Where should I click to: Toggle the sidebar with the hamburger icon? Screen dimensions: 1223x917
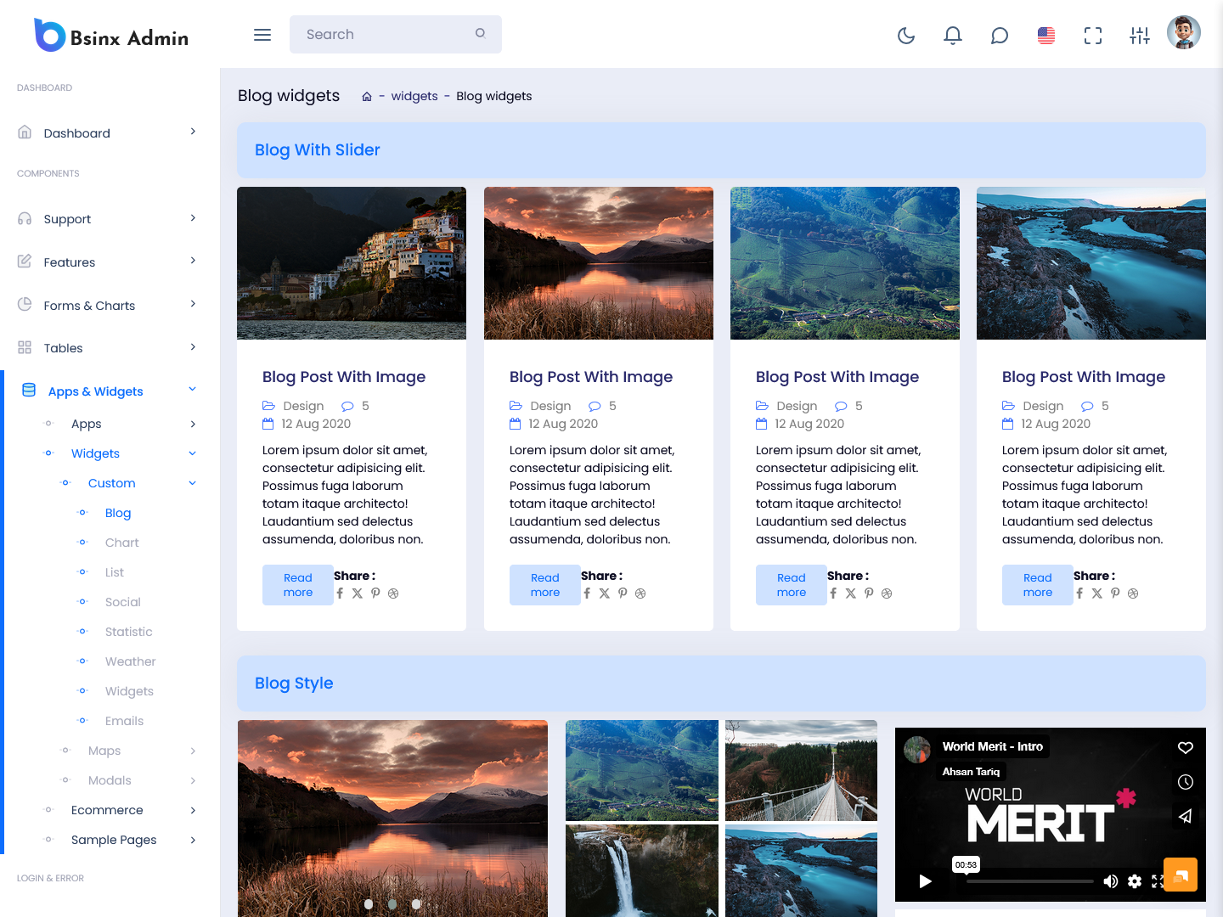[x=262, y=35]
